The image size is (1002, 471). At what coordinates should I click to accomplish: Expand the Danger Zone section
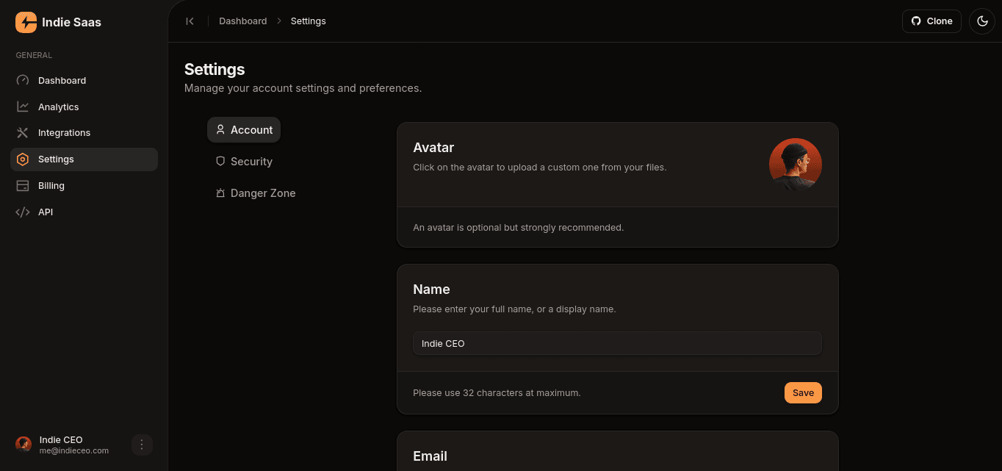click(256, 193)
